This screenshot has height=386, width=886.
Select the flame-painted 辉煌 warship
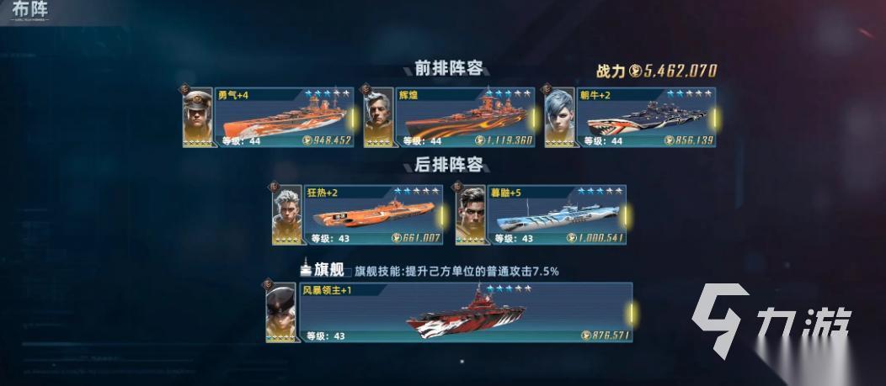tap(467, 118)
